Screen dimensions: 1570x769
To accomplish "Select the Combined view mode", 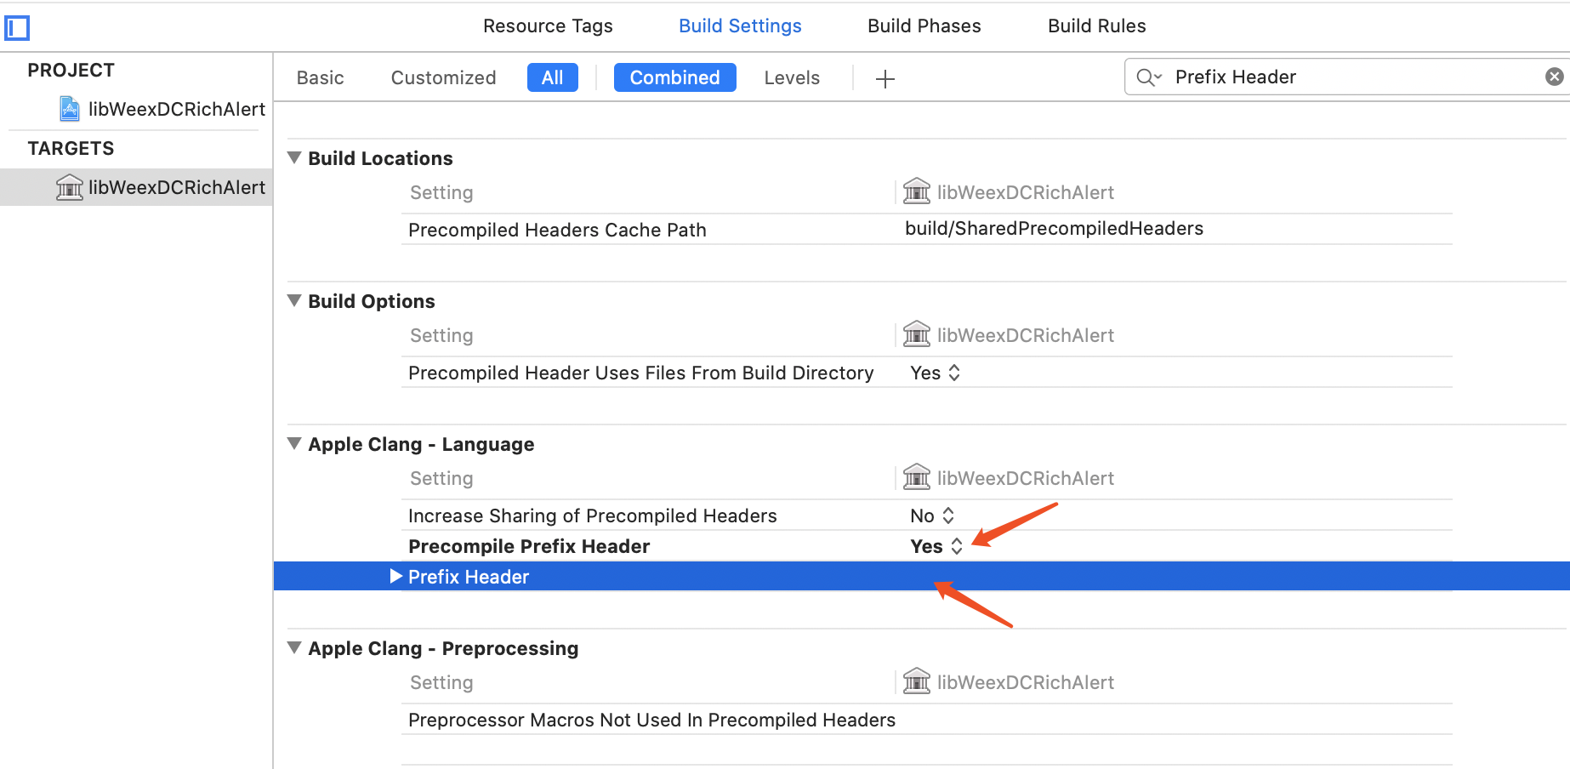I will (x=675, y=77).
